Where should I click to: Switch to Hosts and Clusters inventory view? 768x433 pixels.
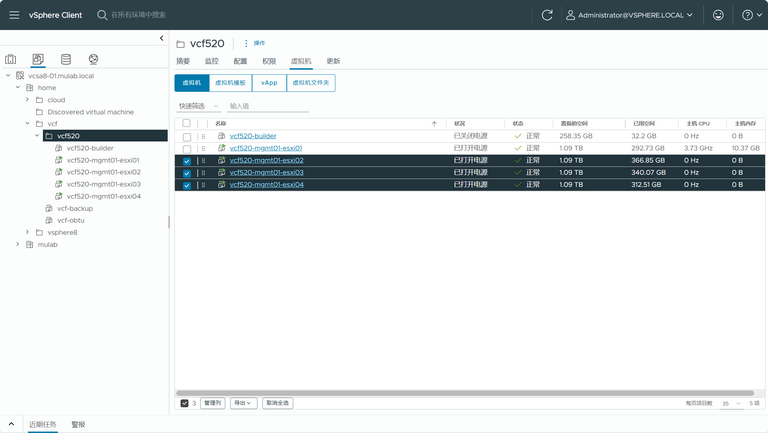pyautogui.click(x=11, y=59)
